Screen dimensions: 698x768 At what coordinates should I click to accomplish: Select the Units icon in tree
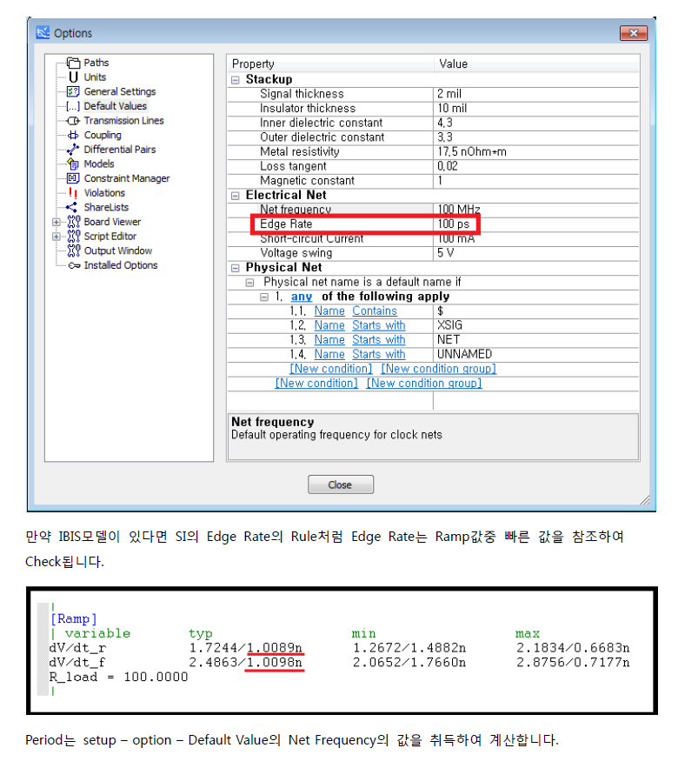(x=73, y=77)
